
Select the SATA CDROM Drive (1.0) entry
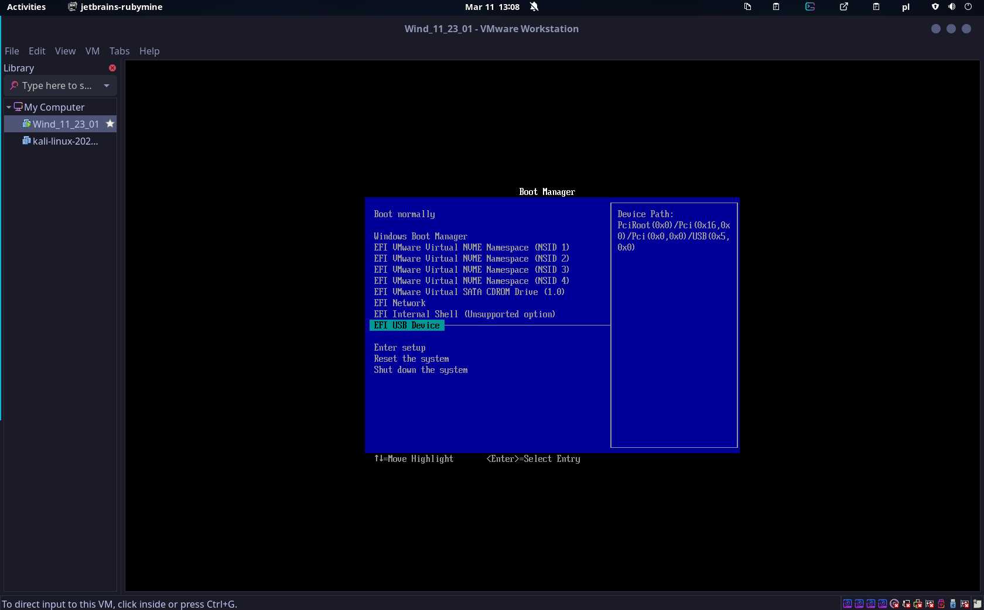(469, 292)
